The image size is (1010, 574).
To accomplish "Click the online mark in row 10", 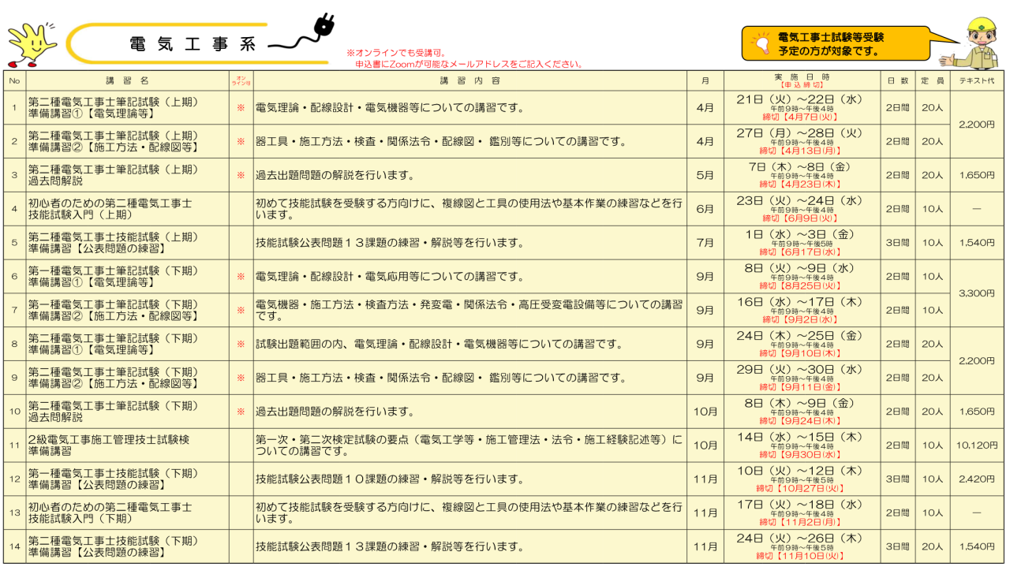I will click(x=241, y=412).
